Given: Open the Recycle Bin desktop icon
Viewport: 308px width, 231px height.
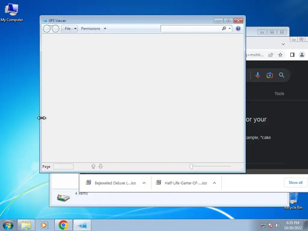Looking at the screenshot, I should tap(293, 201).
